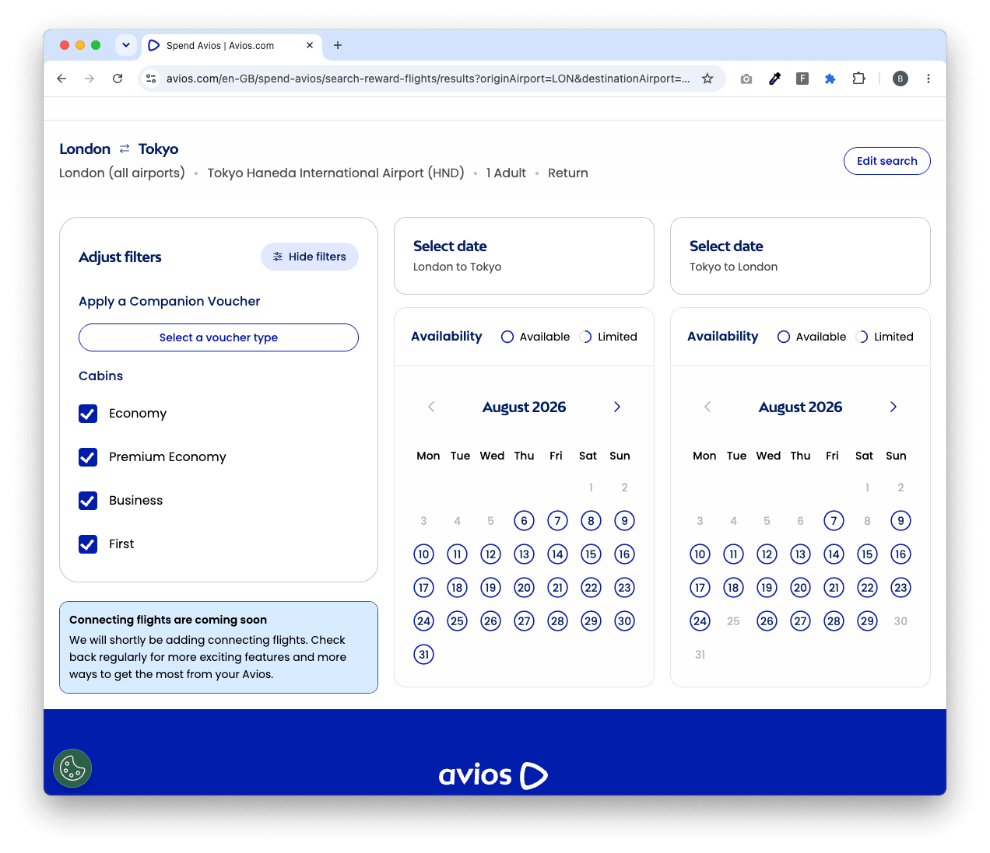This screenshot has width=990, height=853.
Task: Click the Avios logo in footer
Action: (x=493, y=775)
